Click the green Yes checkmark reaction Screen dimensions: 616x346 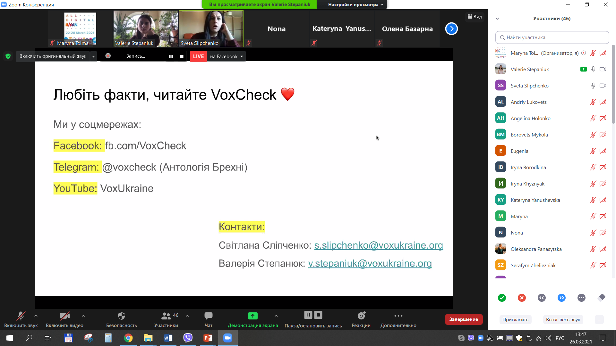coord(502,298)
